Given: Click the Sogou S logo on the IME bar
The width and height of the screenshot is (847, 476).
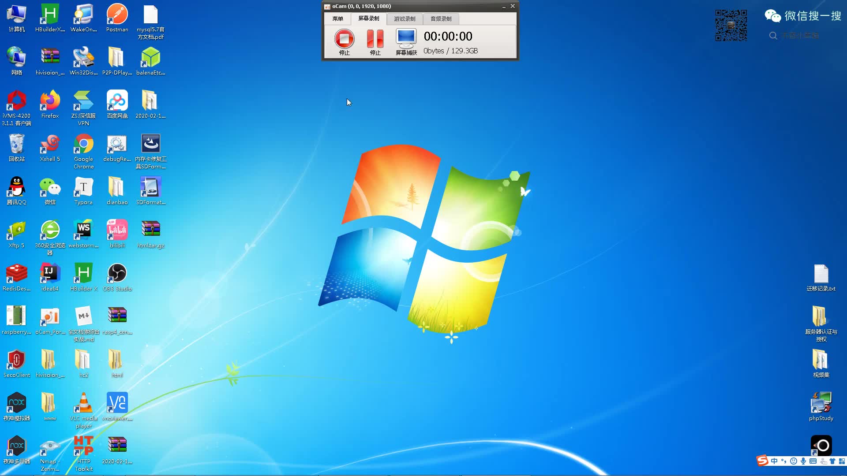Looking at the screenshot, I should [762, 461].
